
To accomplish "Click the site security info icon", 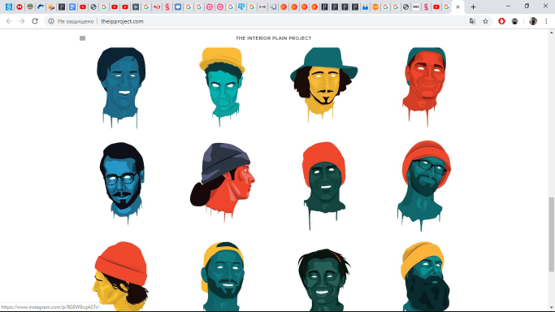I will [51, 21].
